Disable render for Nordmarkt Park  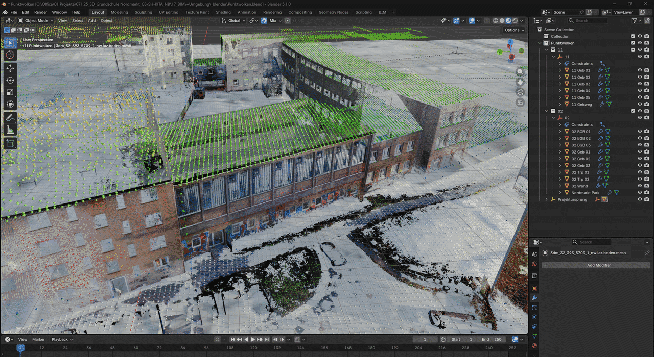point(647,193)
